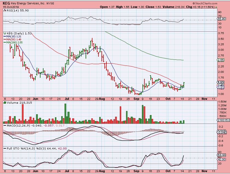Screen dimensions: 230x174
Task: Click the 42.00 stochastic %D value tag
Action: click(221, 159)
